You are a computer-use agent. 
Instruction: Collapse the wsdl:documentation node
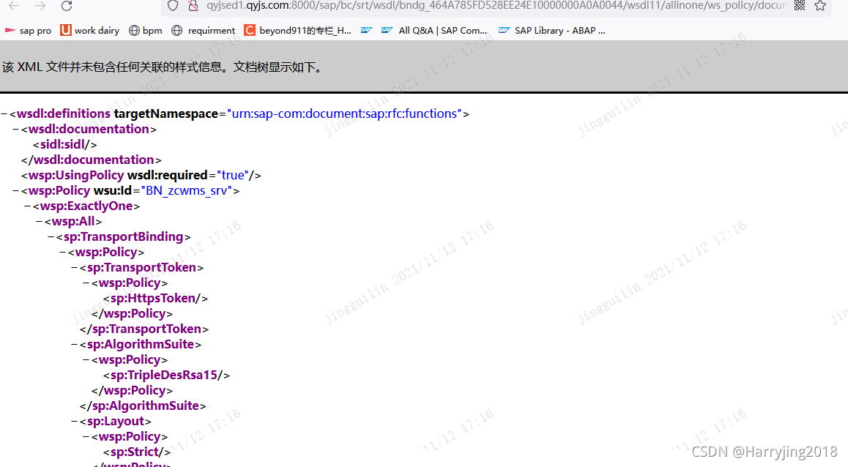coord(15,129)
